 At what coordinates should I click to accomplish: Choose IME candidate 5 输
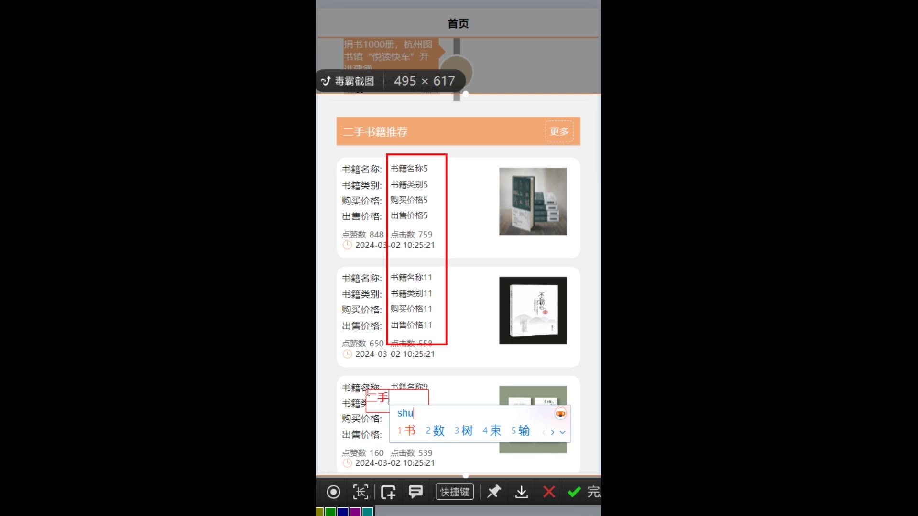pyautogui.click(x=521, y=430)
